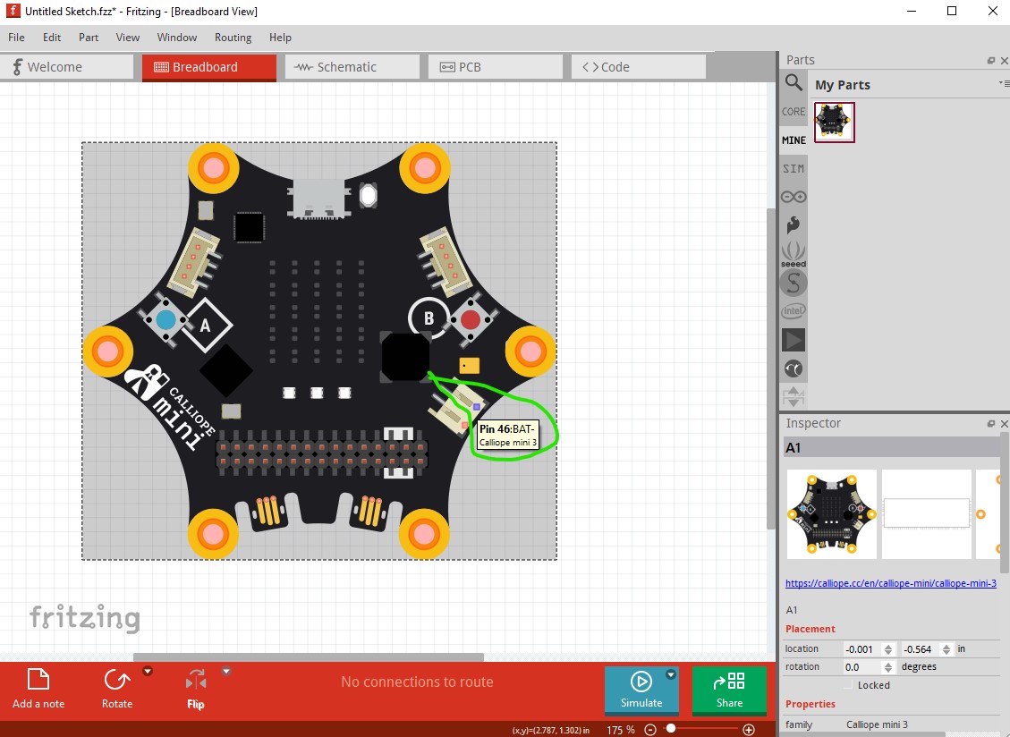Expand the Simulate button dropdown arrow
This screenshot has height=737, width=1010.
[671, 674]
